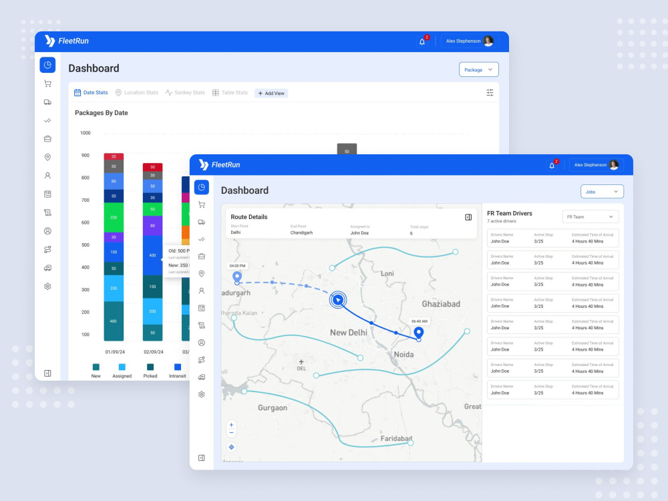Screen dimensions: 668x501
Task: Zoom out the map with minus button
Action: (231, 433)
